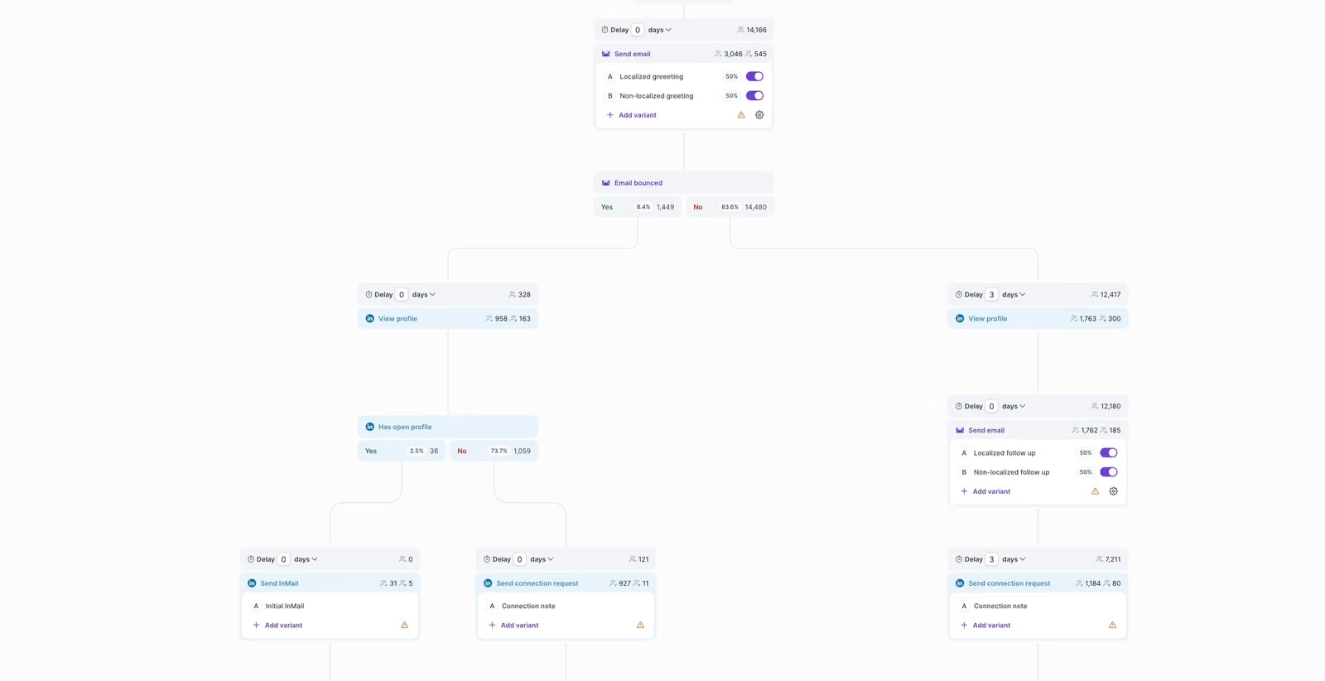Open the Has open profile condition header
This screenshot has height=681, width=1325.
point(448,427)
